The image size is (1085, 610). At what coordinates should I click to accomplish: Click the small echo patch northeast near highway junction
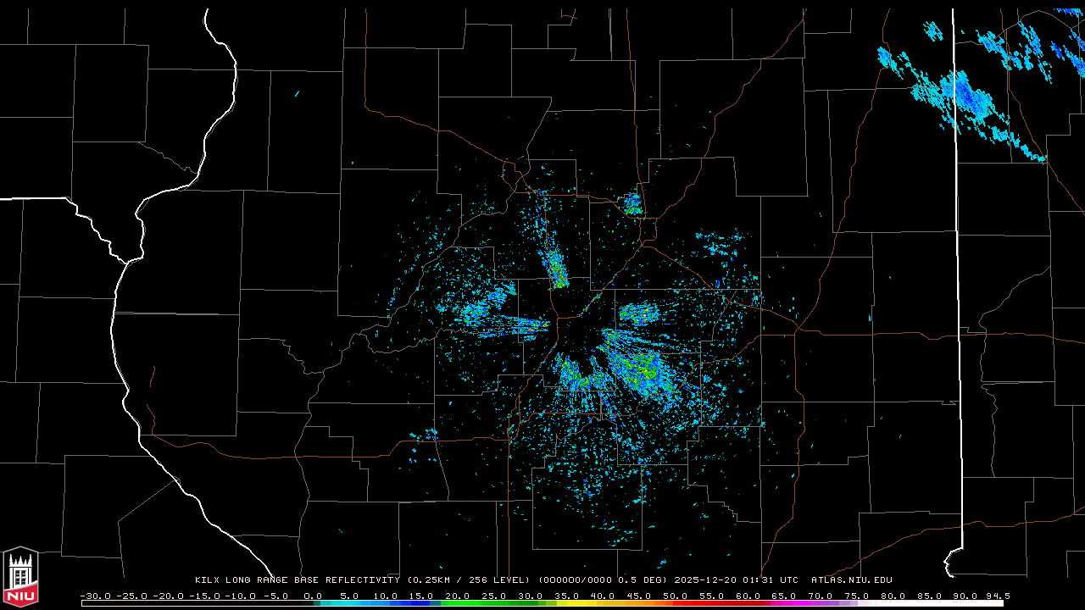coord(633,204)
